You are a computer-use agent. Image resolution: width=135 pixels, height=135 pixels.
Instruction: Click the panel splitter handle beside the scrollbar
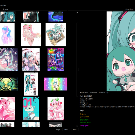(79, 69)
